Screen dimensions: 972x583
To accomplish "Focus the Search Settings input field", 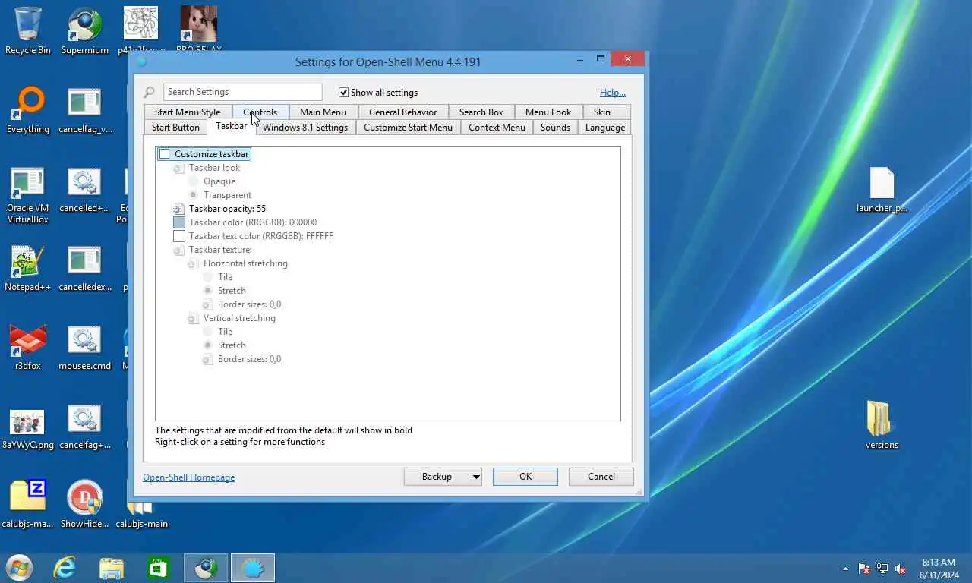I will click(243, 92).
